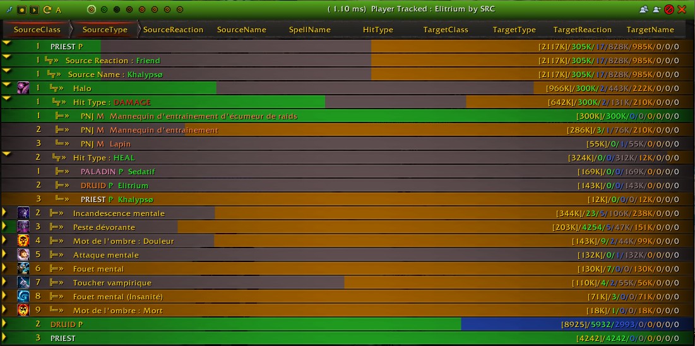Expand the Incandescence mentale row
Screen dimensions: 695x346
(5, 213)
